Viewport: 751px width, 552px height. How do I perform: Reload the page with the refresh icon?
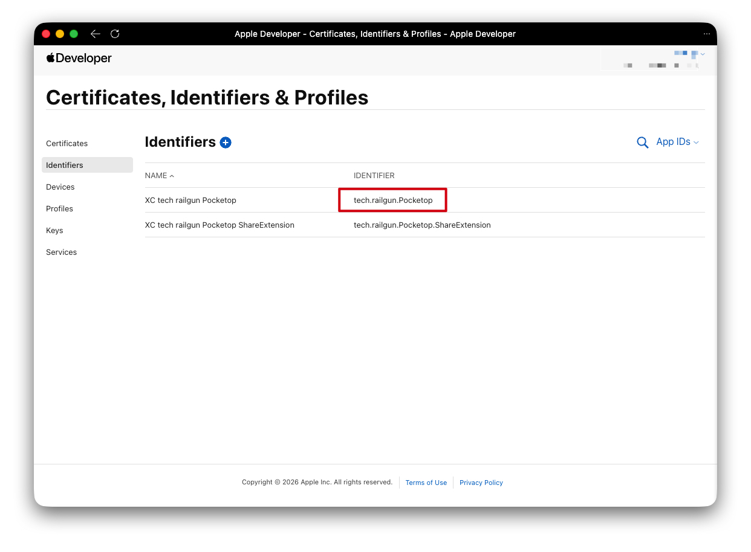tap(115, 34)
